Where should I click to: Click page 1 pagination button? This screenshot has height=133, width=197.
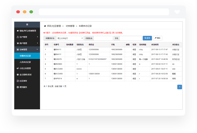(179, 87)
